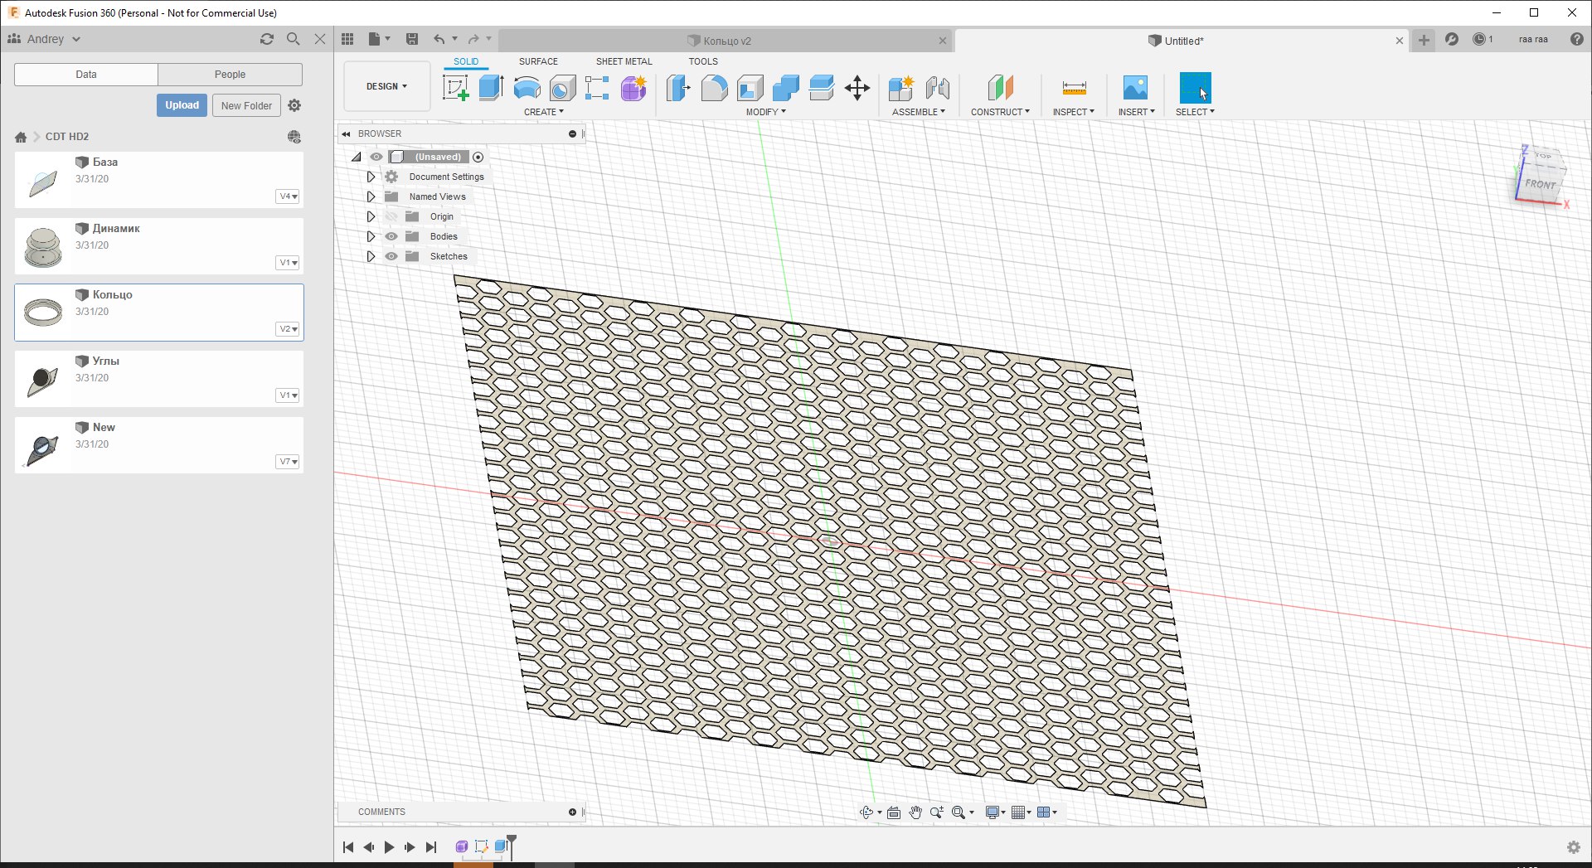Open the Viewports layout icon
The image size is (1592, 868).
(x=1044, y=812)
